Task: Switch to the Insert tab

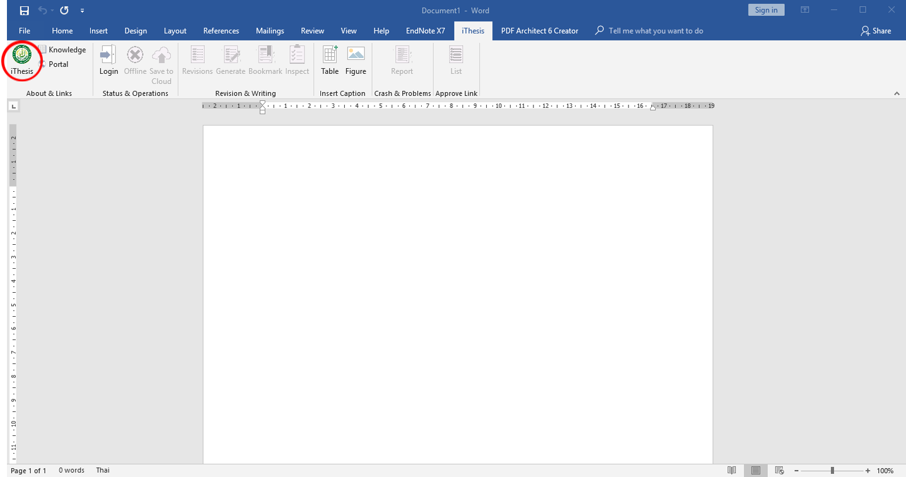Action: [98, 31]
